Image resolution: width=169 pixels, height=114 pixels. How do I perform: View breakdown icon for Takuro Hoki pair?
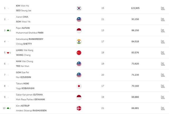(x=163, y=86)
